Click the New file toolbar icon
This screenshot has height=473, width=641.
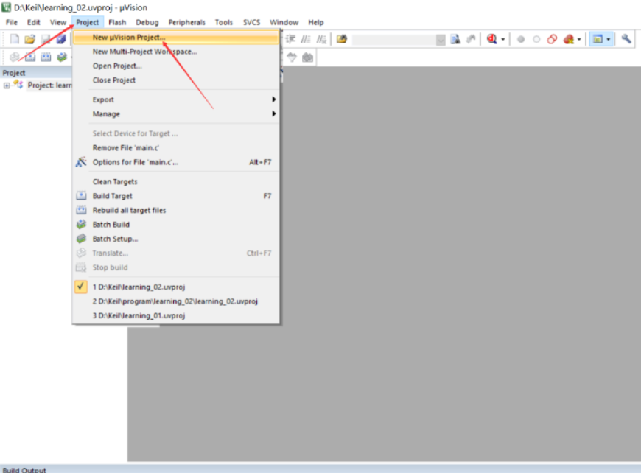coord(14,39)
